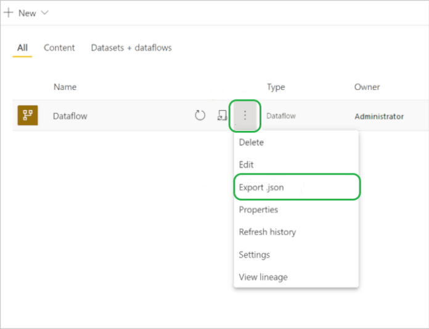Click the Administrator owner cell

379,116
